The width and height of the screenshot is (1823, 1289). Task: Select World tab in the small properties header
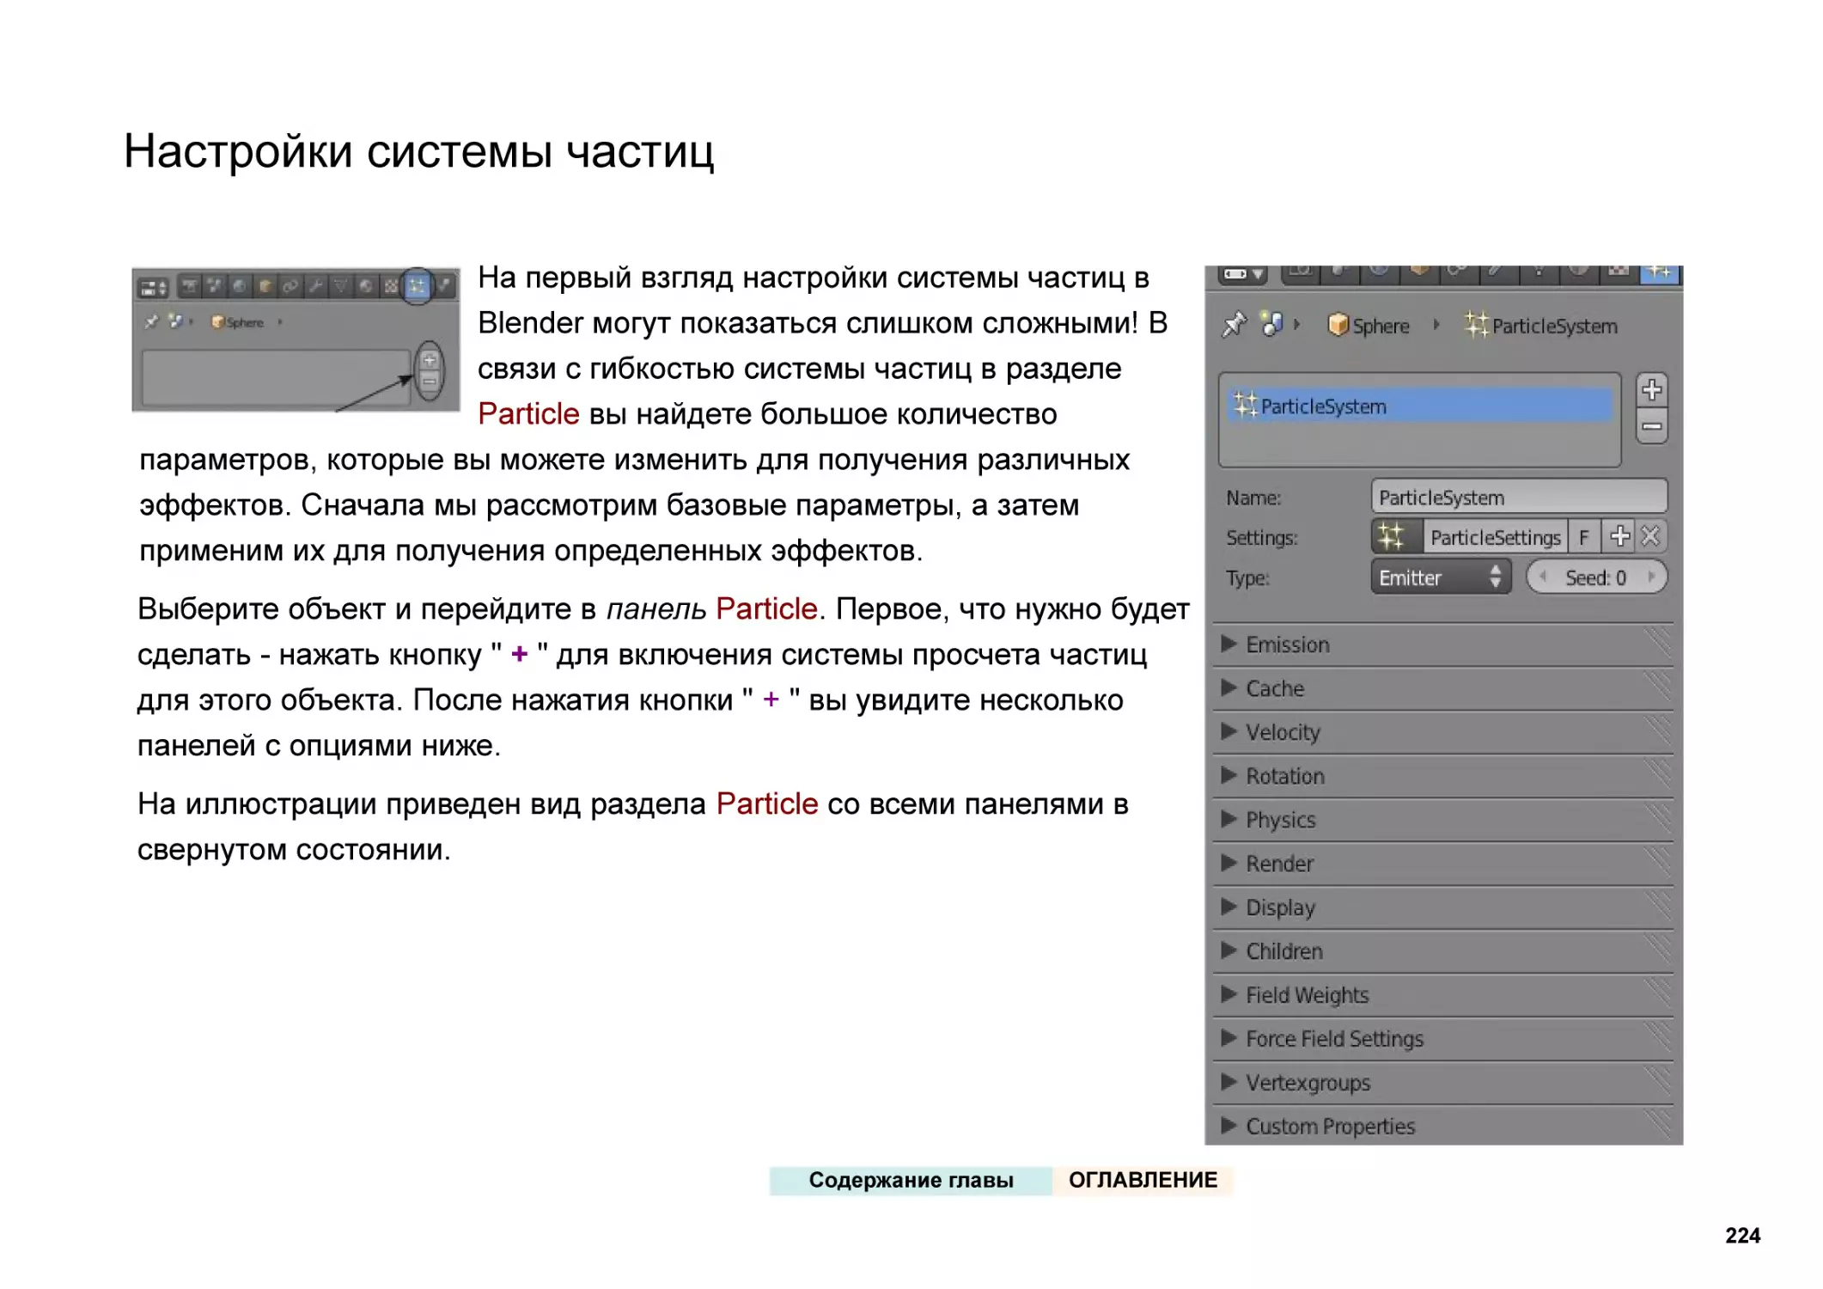coord(240,287)
